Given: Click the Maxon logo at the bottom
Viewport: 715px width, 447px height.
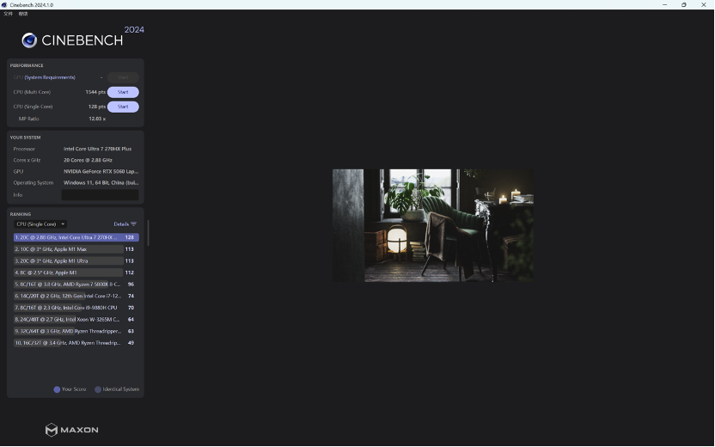Looking at the screenshot, I should coord(71,430).
